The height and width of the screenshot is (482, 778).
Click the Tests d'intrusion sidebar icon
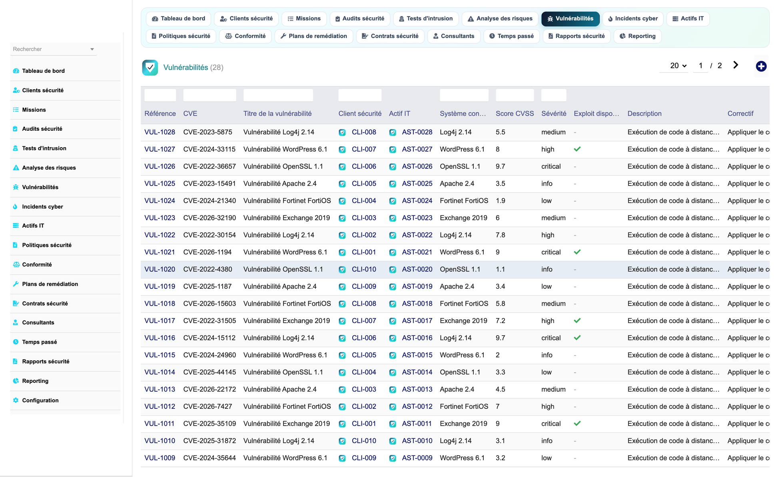point(16,148)
